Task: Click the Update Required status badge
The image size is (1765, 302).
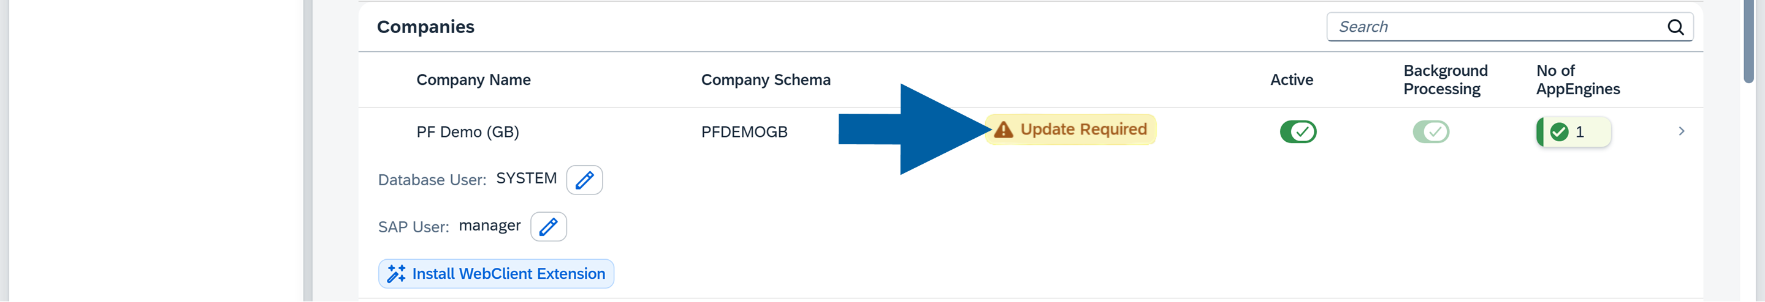Action: tap(1083, 130)
